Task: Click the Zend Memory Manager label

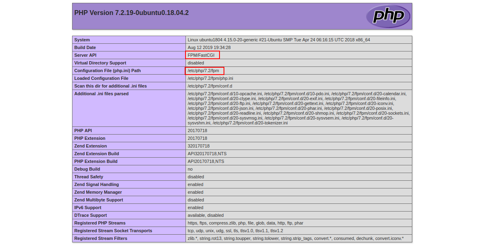Action: [98, 192]
